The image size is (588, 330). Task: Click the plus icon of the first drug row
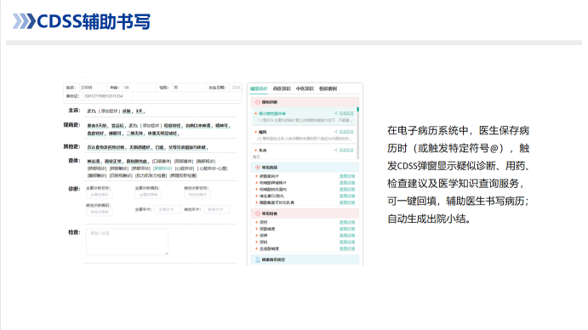[256, 176]
